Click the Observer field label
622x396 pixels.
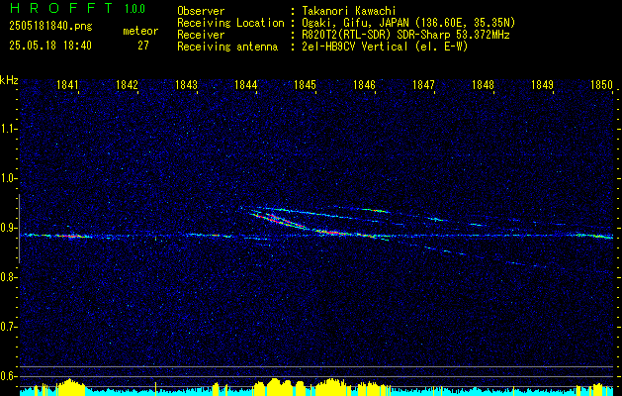tap(201, 11)
